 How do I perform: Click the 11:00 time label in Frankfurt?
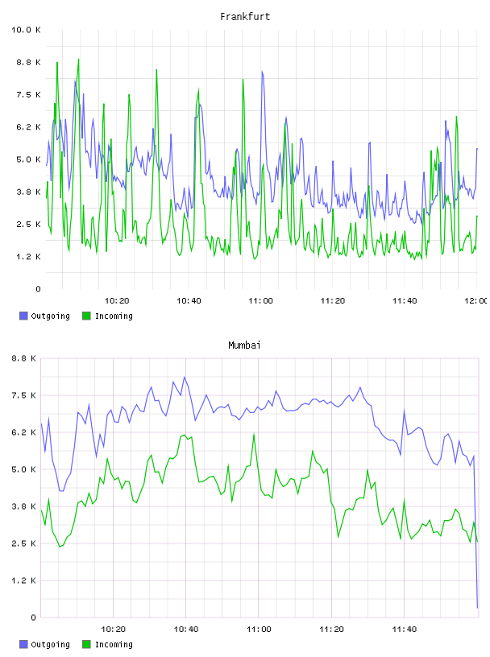tap(260, 301)
